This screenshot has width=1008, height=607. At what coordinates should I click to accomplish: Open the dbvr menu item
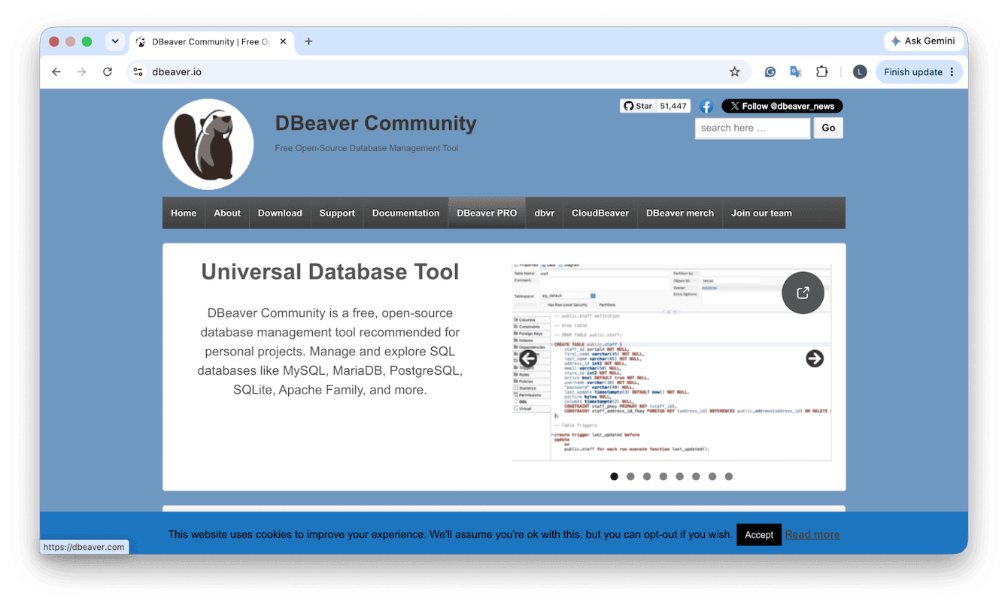[545, 213]
